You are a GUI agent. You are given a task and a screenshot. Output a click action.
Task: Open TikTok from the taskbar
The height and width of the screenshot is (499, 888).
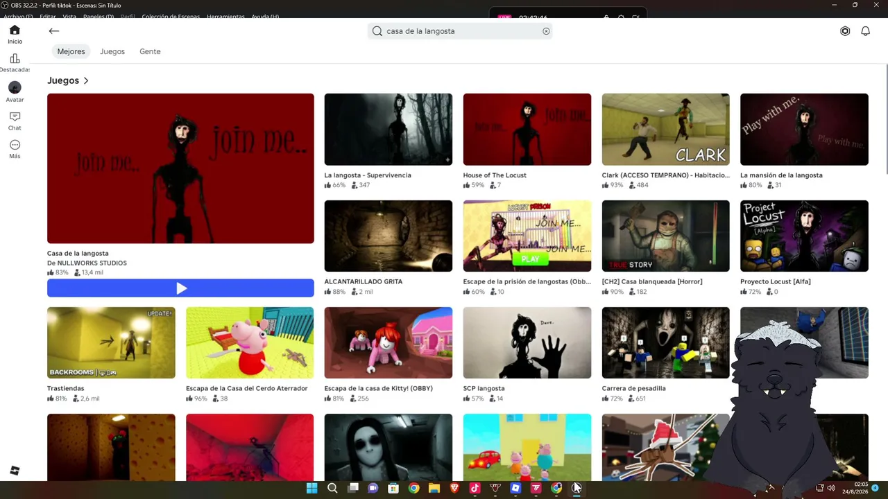(x=475, y=488)
